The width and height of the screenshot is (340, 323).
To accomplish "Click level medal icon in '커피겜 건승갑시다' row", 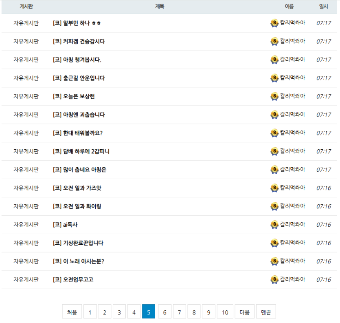I will coord(274,41).
